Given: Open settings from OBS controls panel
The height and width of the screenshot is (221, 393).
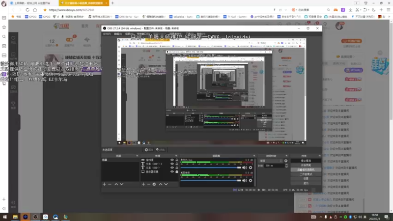Looking at the screenshot, I should click(x=306, y=179).
